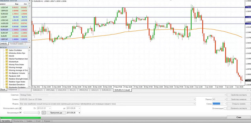Click the Пропустить до button
The image size is (251, 123).
[x=56, y=113]
